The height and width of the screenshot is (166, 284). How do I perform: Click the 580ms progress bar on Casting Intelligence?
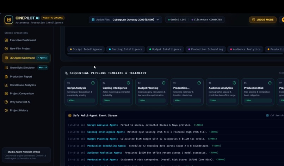(x=116, y=100)
